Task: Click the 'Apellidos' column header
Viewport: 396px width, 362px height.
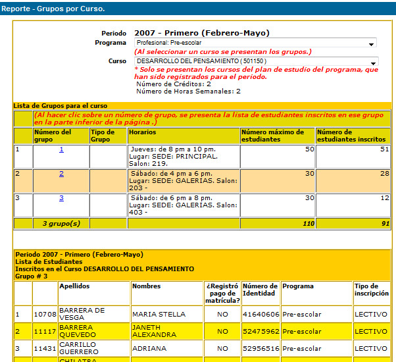Action: tap(94, 293)
